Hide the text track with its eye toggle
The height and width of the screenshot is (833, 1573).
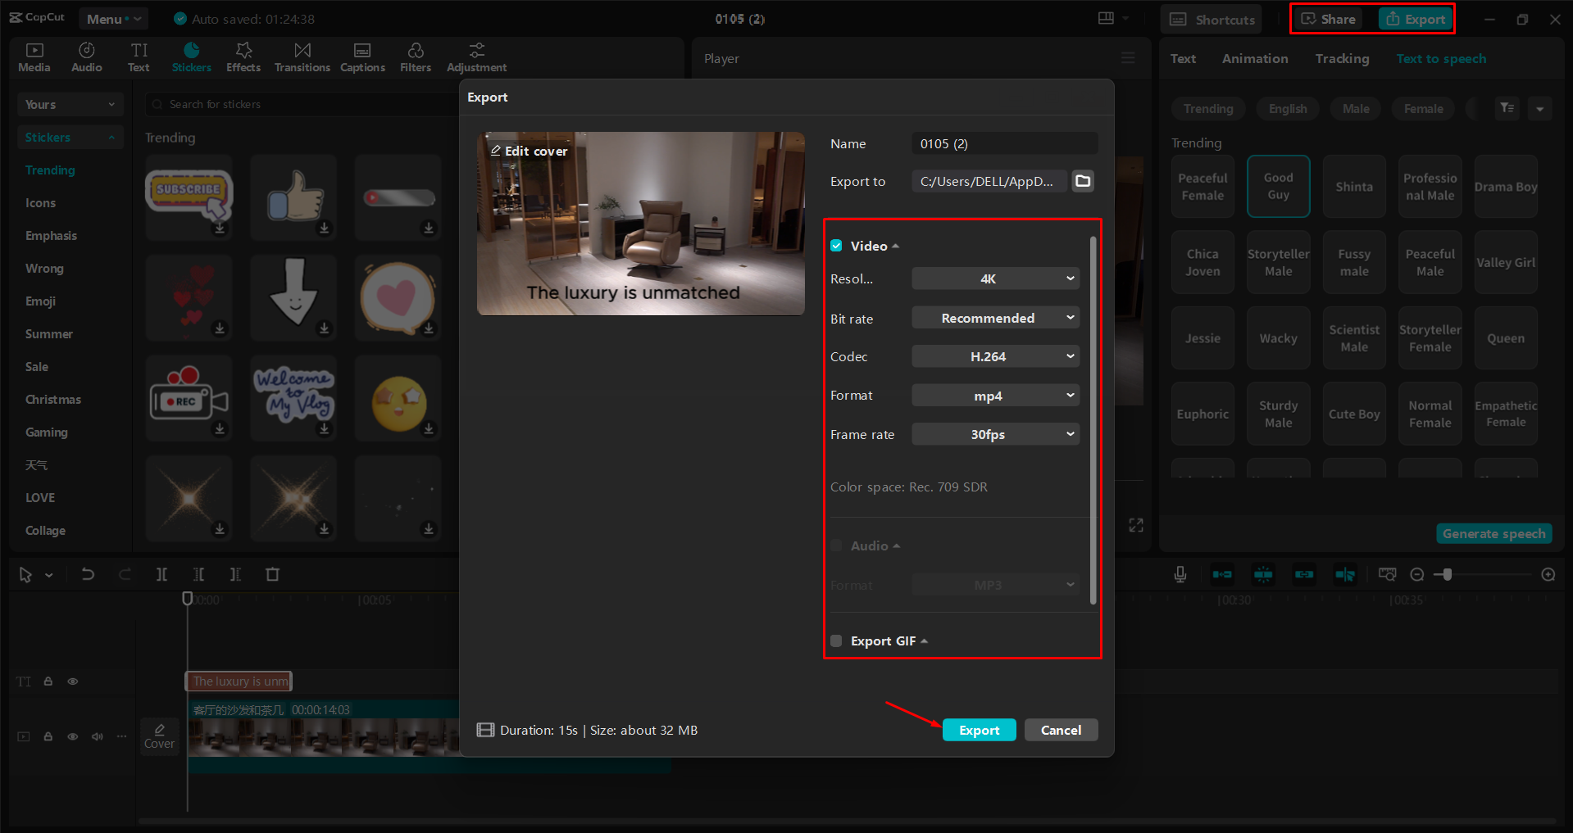point(72,681)
